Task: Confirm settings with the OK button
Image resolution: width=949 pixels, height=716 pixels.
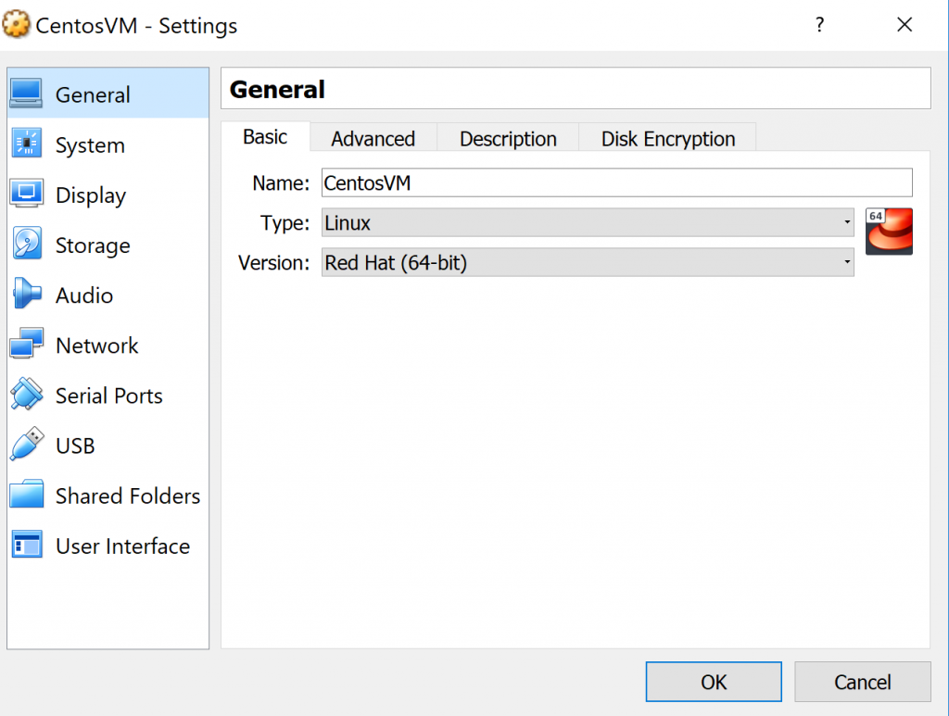Action: 714,682
